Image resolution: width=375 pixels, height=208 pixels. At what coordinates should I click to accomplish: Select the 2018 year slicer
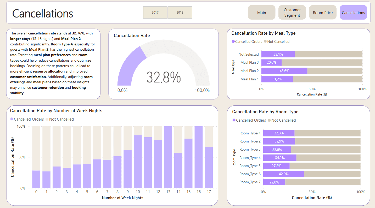pyautogui.click(x=180, y=13)
